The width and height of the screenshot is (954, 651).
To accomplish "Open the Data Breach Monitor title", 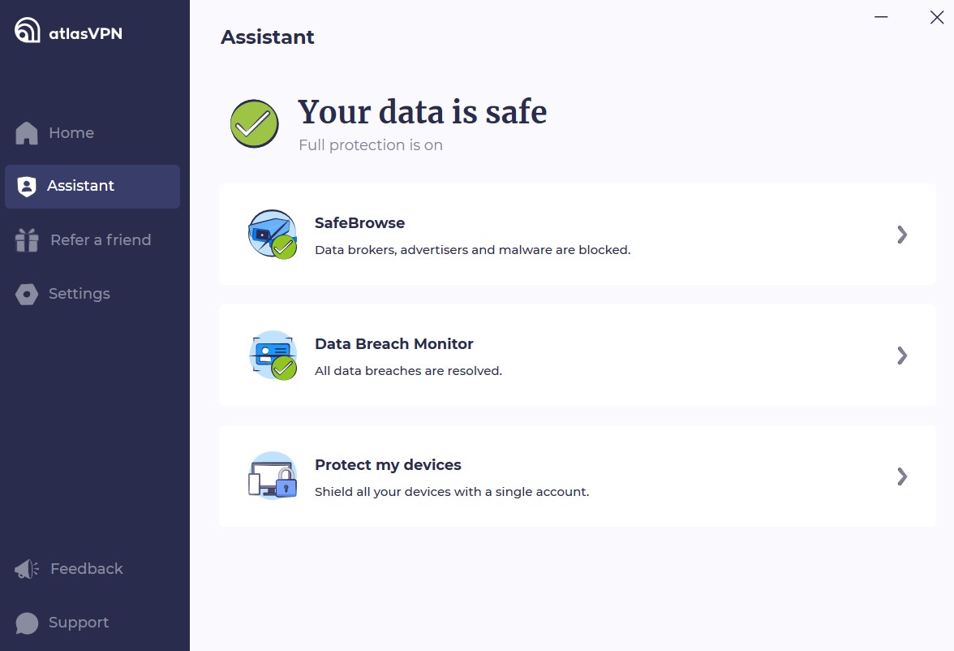I will [x=393, y=344].
